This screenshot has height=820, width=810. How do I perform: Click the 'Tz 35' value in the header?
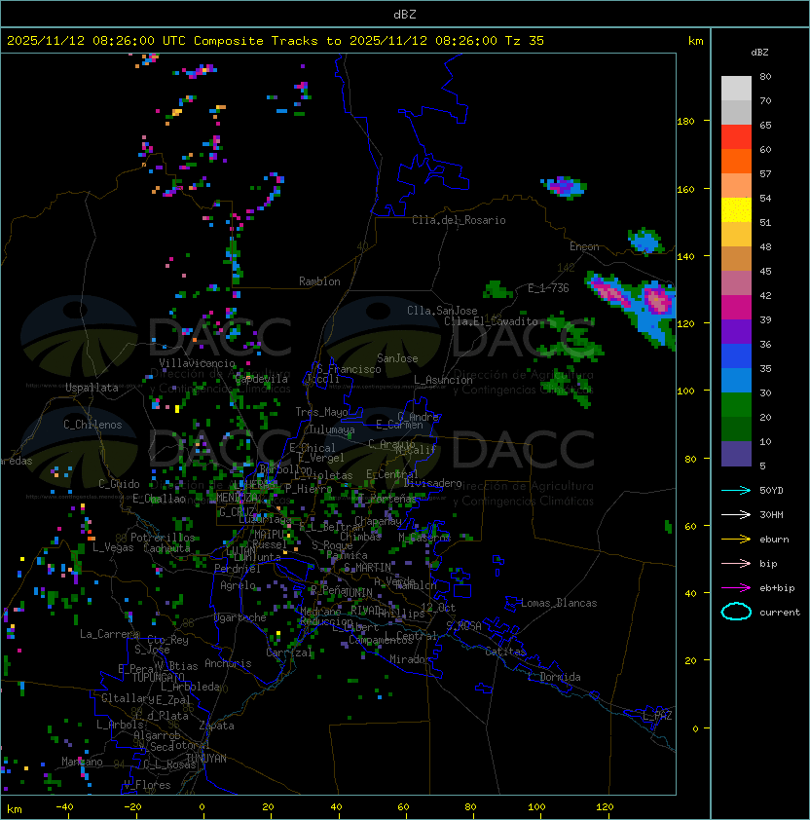coord(525,41)
